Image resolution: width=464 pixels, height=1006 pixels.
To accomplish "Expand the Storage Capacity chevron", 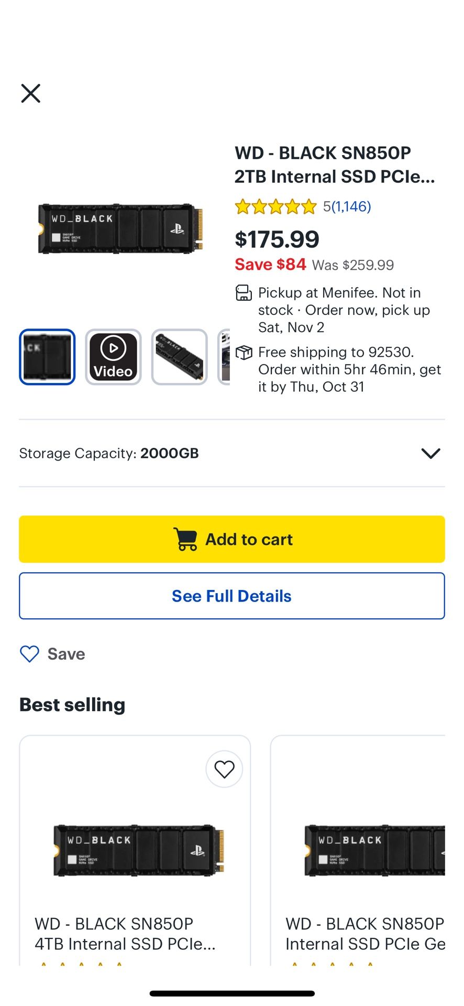I will [x=430, y=453].
